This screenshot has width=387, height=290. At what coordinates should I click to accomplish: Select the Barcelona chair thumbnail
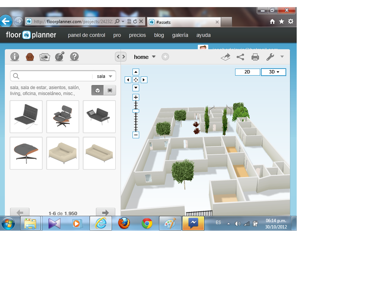26,117
